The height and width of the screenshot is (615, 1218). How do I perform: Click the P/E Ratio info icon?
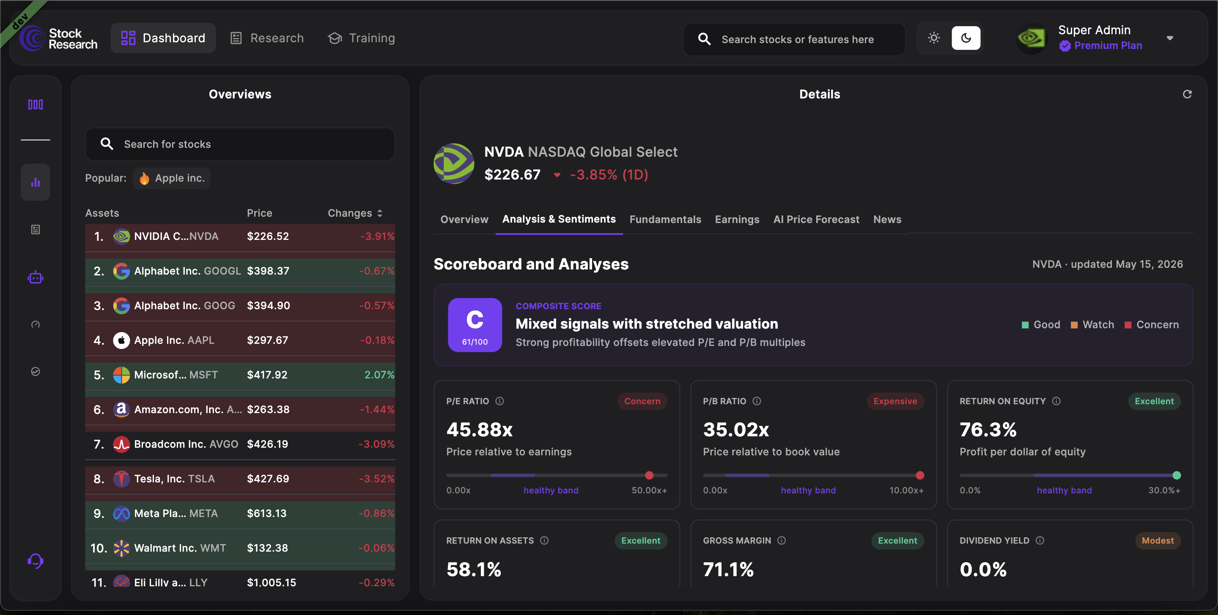coord(499,401)
